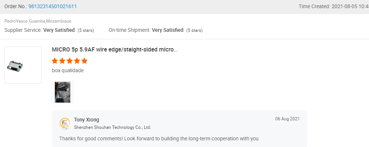369x147 pixels.
Task: Click the Supplier Service Very Satisfied rating
Action: point(59,30)
